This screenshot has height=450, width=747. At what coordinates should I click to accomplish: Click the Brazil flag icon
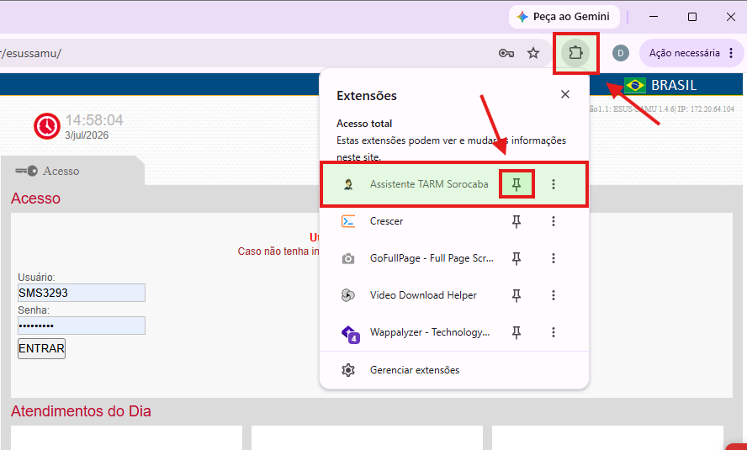(x=635, y=85)
